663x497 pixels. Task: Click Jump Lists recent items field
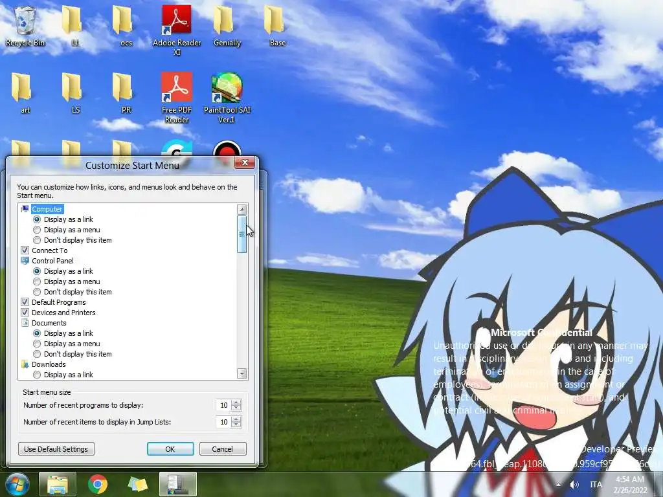pos(223,422)
